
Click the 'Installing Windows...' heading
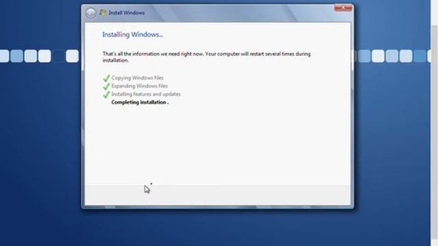(133, 35)
